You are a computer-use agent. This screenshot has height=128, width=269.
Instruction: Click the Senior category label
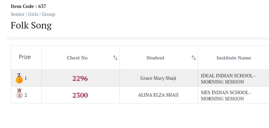[x=17, y=14]
